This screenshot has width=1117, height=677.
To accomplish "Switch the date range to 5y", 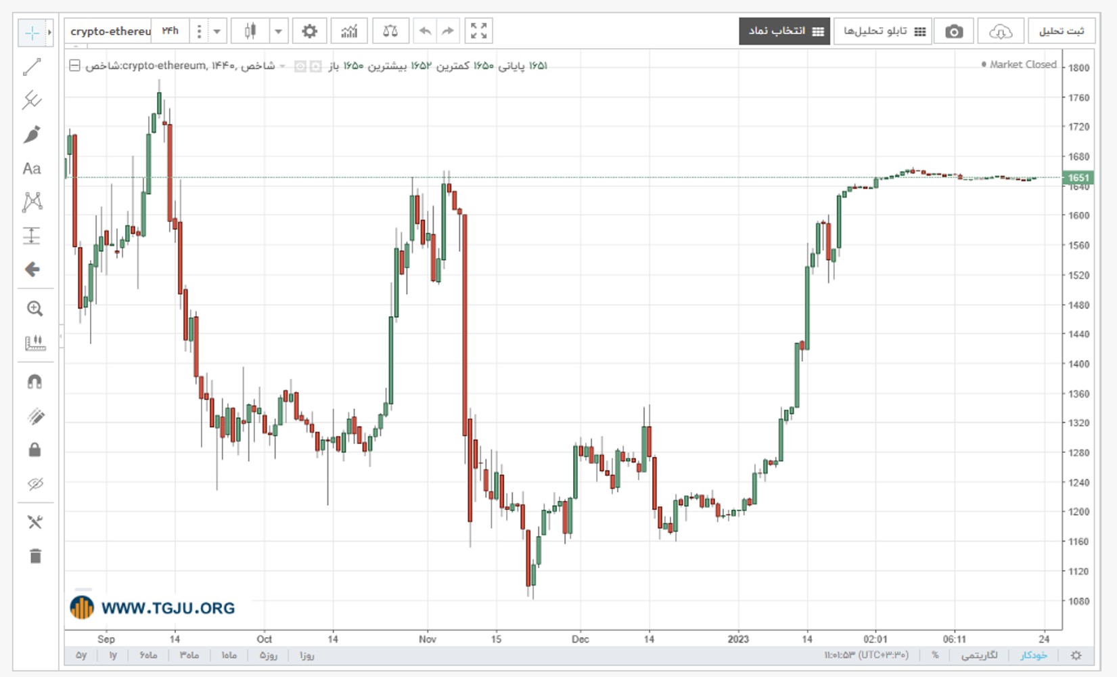I will tap(81, 655).
